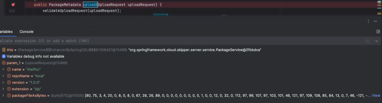
Task: Click the param_1 parameter icon
Action: coord(4,63)
